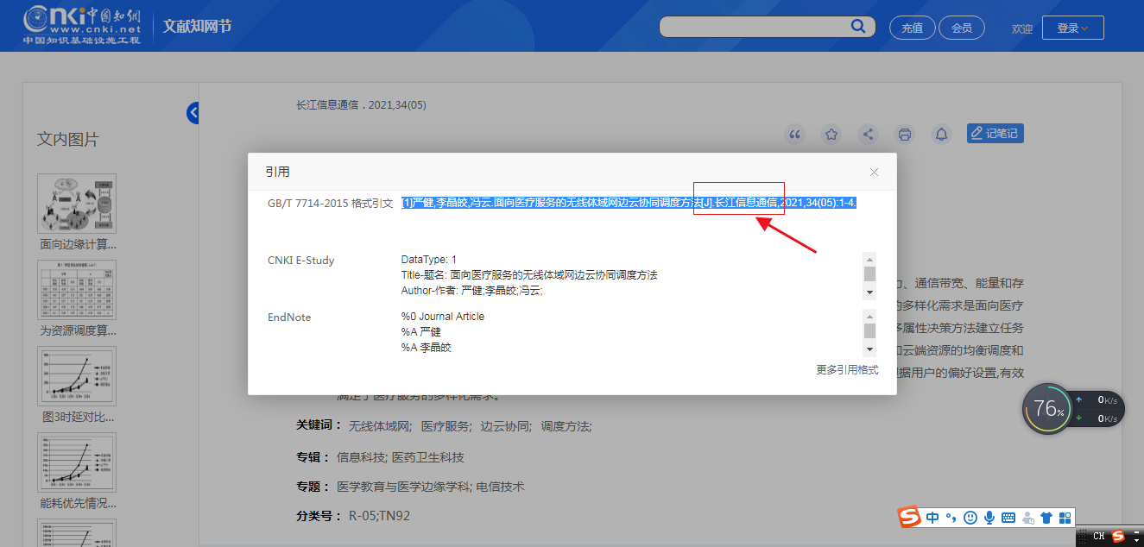Image resolution: width=1144 pixels, height=547 pixels.
Task: Click the '%0 Journal Article' line
Action: (x=443, y=317)
